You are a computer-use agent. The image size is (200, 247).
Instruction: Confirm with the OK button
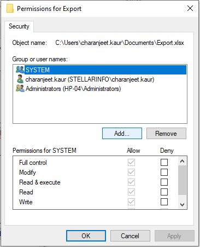pyautogui.click(x=86, y=235)
